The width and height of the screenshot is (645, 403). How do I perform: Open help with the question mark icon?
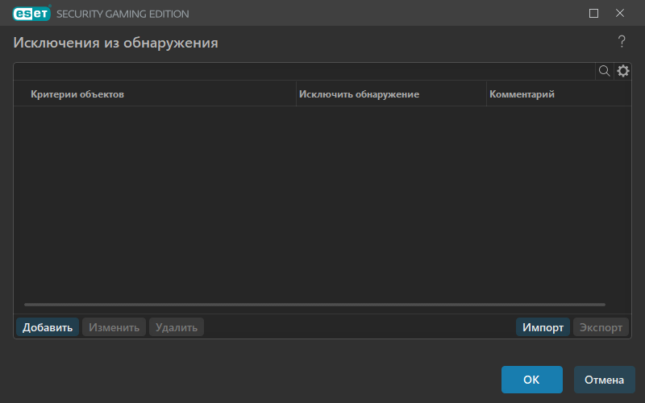(x=622, y=41)
